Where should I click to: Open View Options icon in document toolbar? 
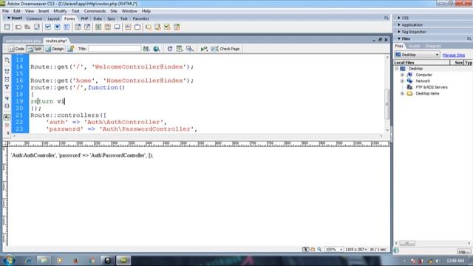point(180,49)
